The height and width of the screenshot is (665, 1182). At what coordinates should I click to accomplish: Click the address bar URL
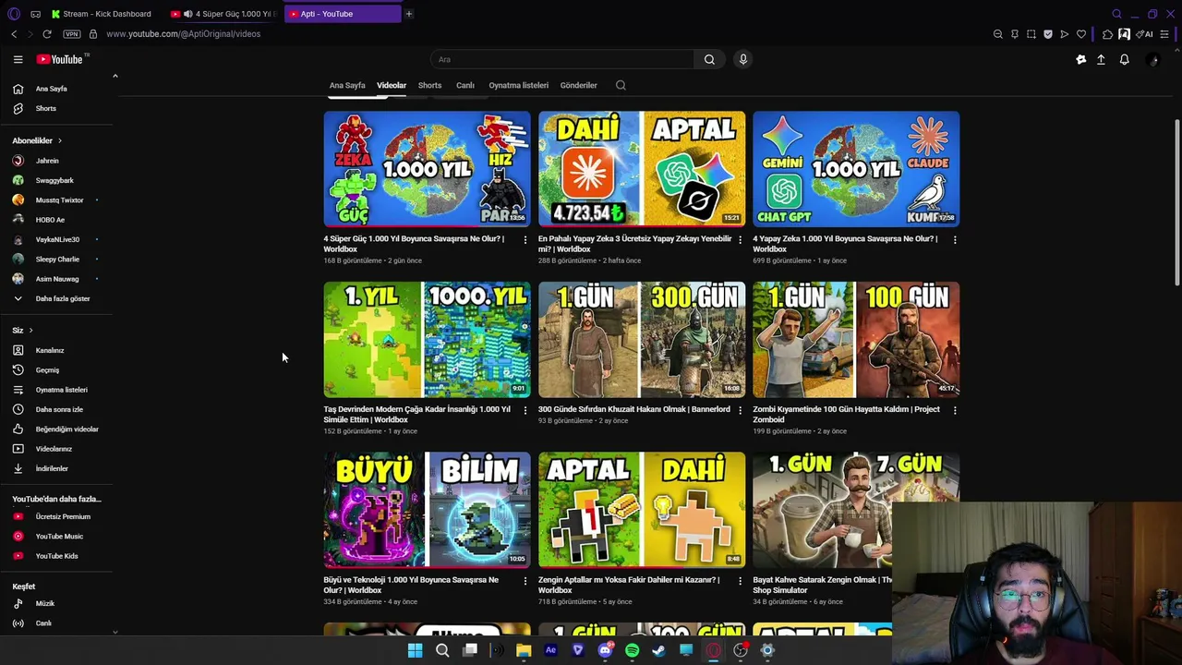click(183, 34)
